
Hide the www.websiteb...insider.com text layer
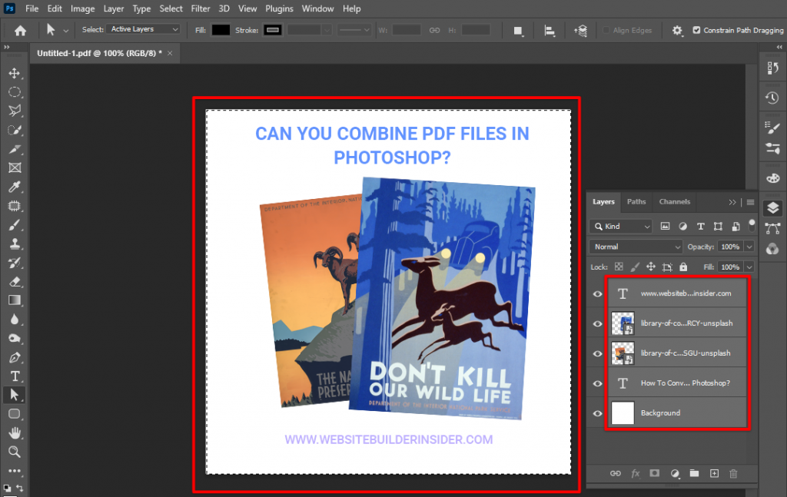pyautogui.click(x=597, y=294)
